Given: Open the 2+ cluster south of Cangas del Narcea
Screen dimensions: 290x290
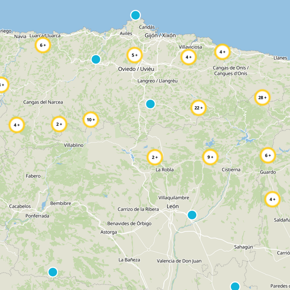Looking at the screenshot, I should click(x=59, y=124).
